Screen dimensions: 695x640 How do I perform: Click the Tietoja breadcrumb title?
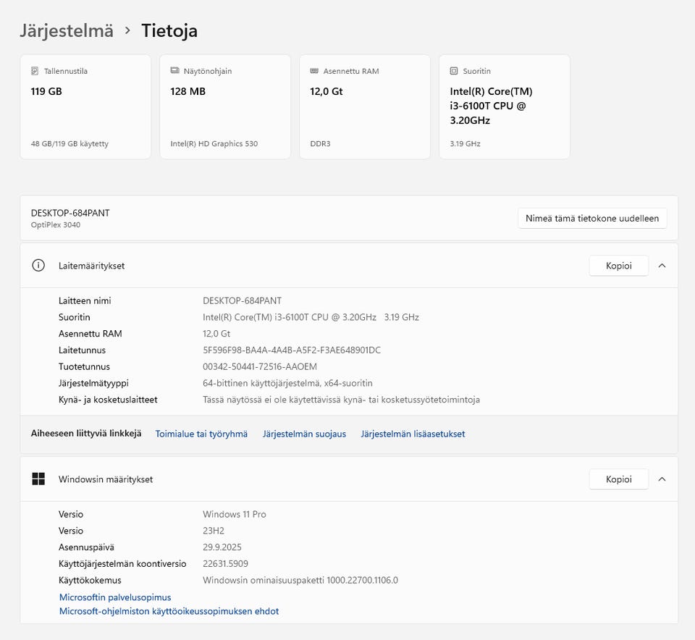pyautogui.click(x=169, y=30)
